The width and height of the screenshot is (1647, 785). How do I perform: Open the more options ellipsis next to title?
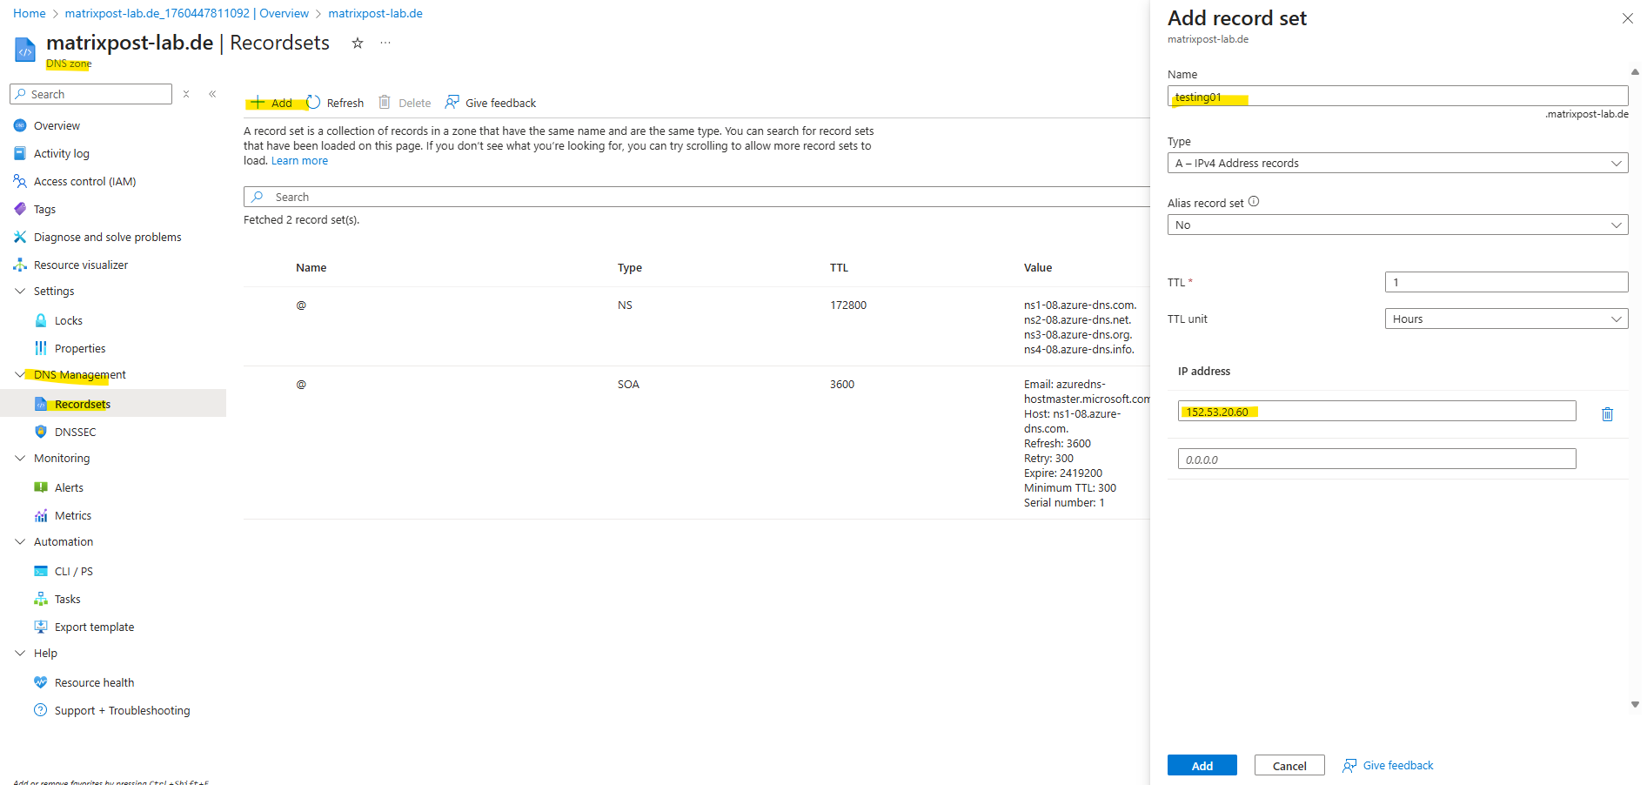(x=385, y=44)
